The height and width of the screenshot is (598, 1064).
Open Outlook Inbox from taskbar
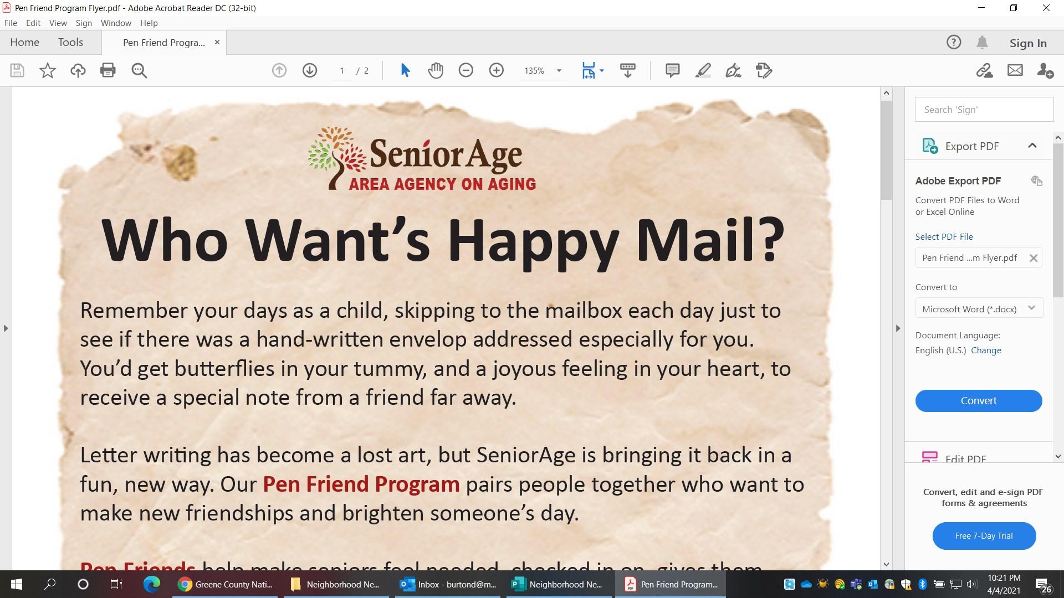(448, 584)
